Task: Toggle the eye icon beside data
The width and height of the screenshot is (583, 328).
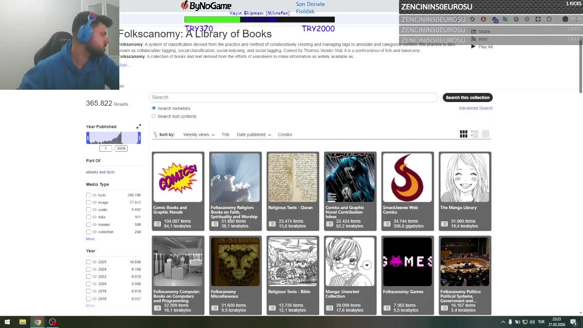Action: click(x=94, y=217)
